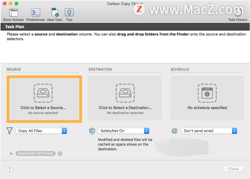
Task: Open the Don't send email dropdown
Action: pyautogui.click(x=209, y=131)
